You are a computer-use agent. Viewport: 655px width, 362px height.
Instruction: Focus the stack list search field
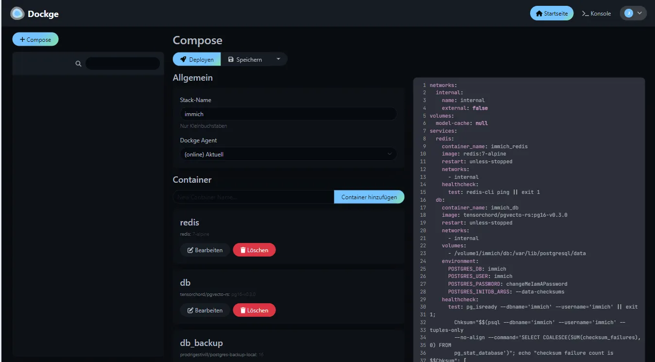pos(122,64)
